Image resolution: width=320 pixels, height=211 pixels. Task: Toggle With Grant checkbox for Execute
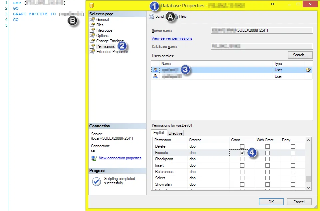(x=267, y=153)
